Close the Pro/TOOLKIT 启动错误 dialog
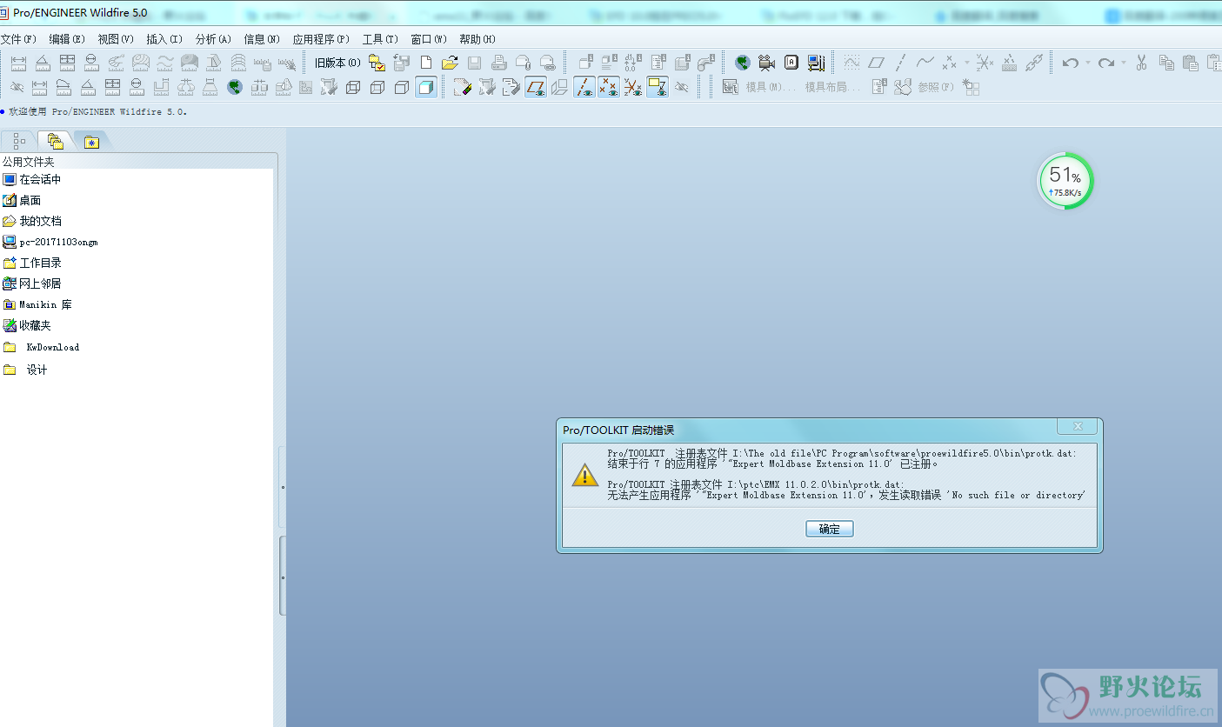The height and width of the screenshot is (727, 1222). coord(1078,426)
